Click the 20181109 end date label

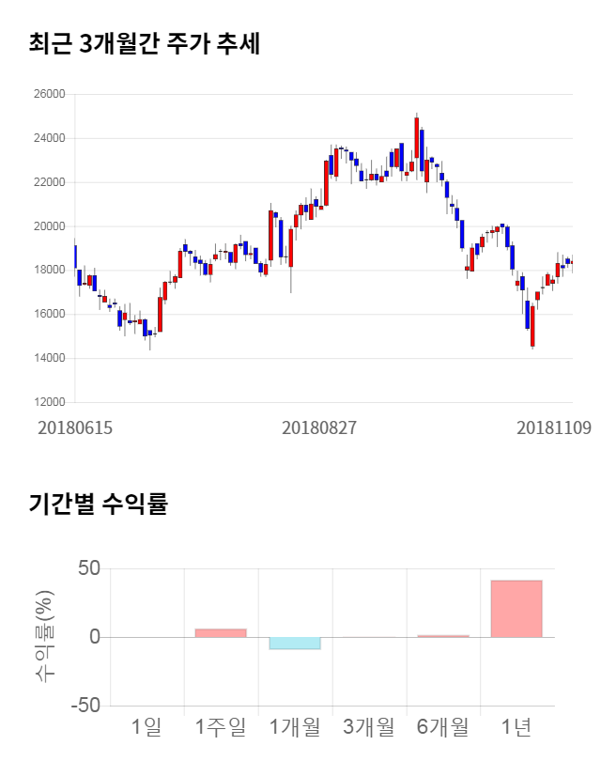coord(554,427)
